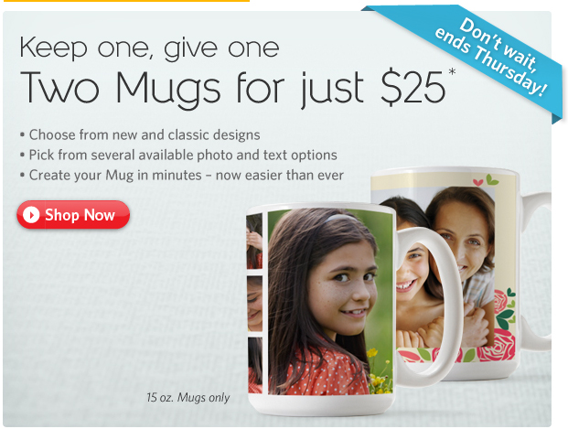This screenshot has width=568, height=429.
Task: Click the front mug's white handle
Action: click(x=431, y=306)
